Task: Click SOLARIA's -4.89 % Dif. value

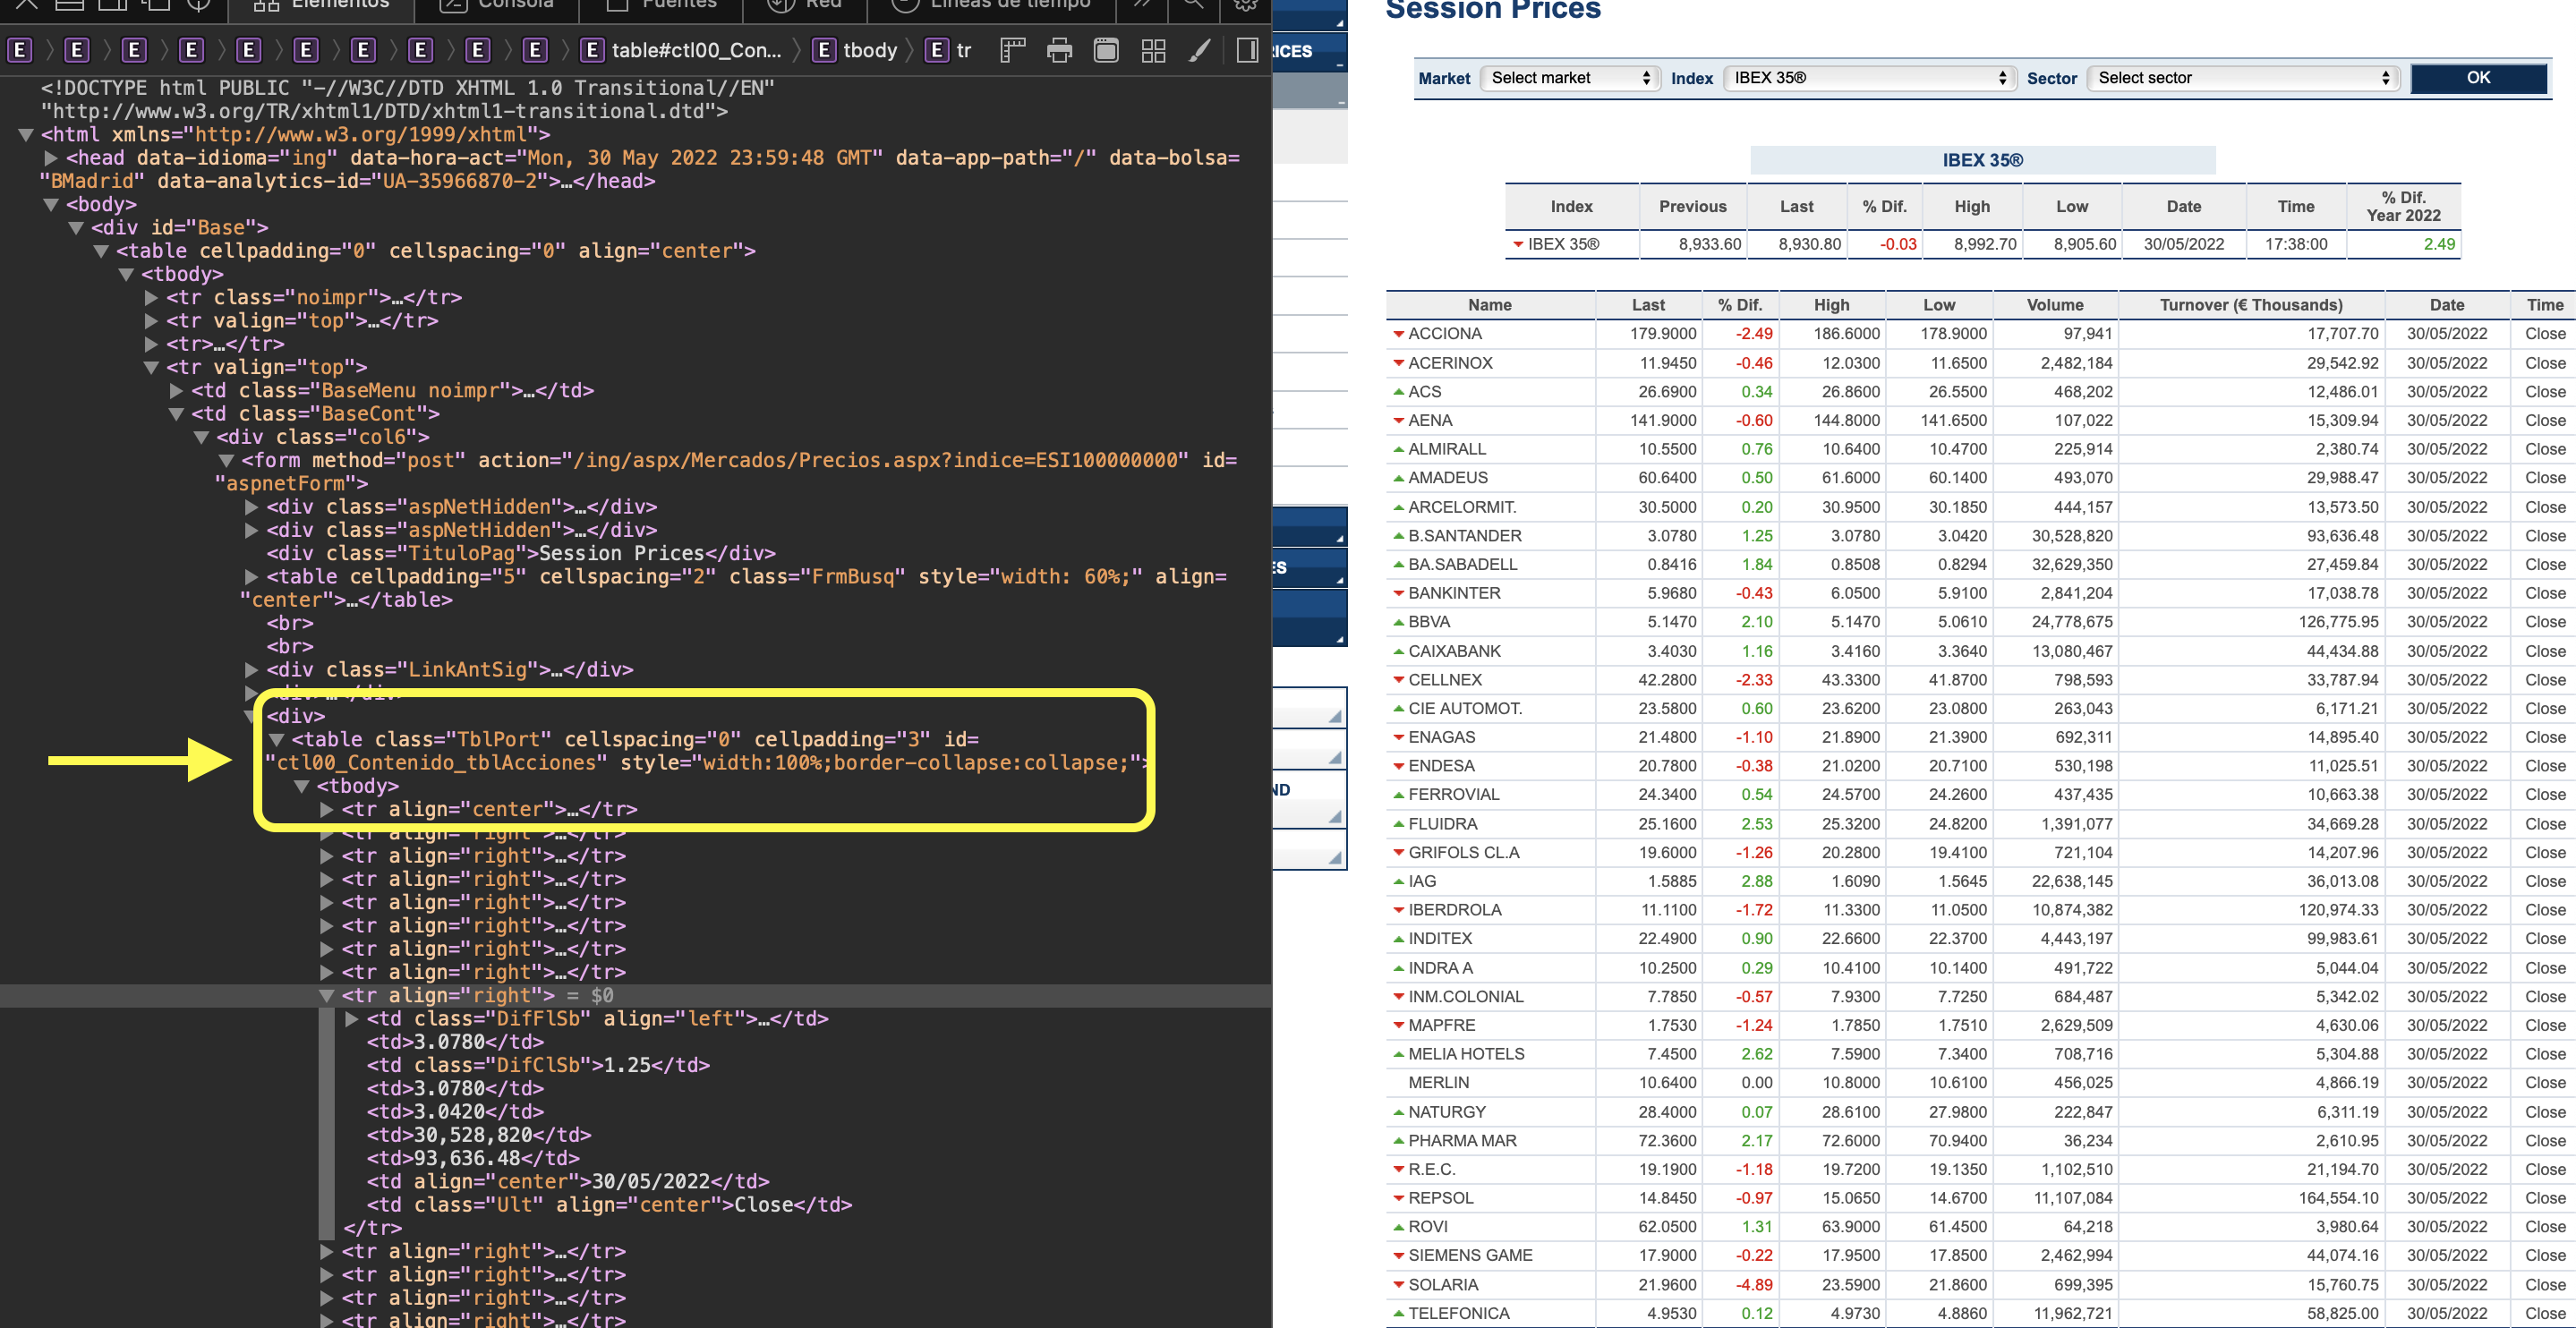Action: pyautogui.click(x=1754, y=1285)
